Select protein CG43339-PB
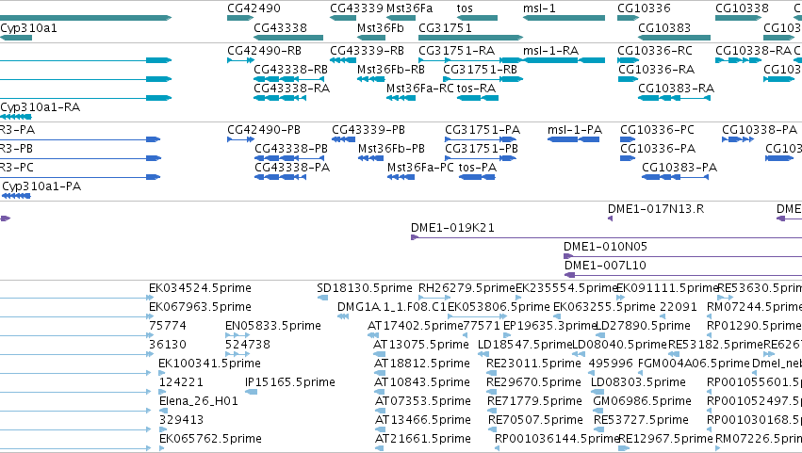Viewport: 802px width, 453px height. coord(368,130)
